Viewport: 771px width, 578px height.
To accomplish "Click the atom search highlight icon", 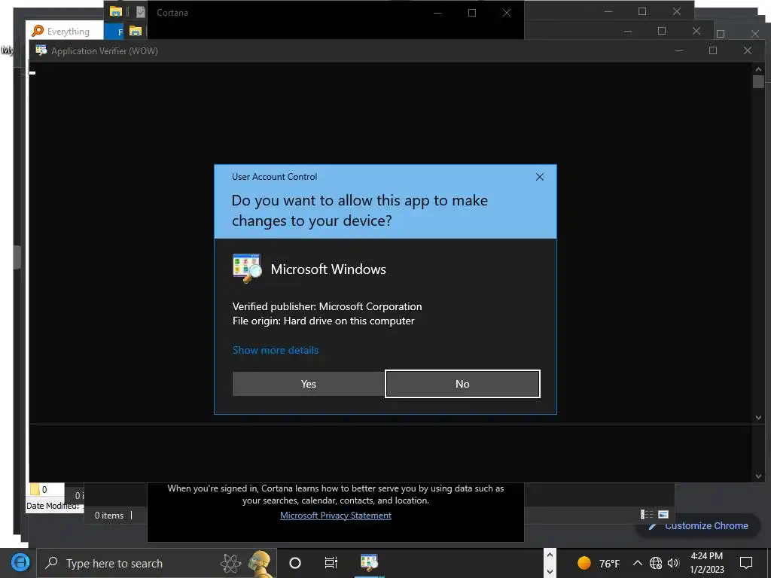I will click(230, 564).
